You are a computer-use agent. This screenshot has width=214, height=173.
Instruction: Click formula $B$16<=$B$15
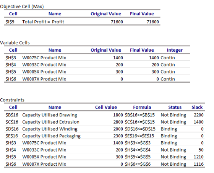(140, 115)
